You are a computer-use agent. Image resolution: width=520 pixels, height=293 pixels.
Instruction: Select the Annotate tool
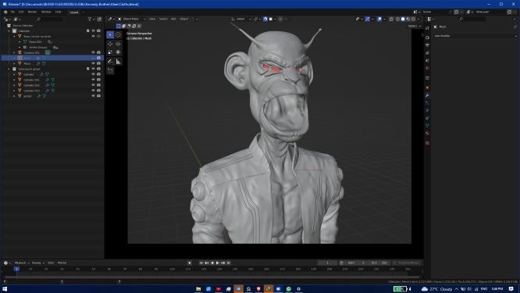point(110,62)
